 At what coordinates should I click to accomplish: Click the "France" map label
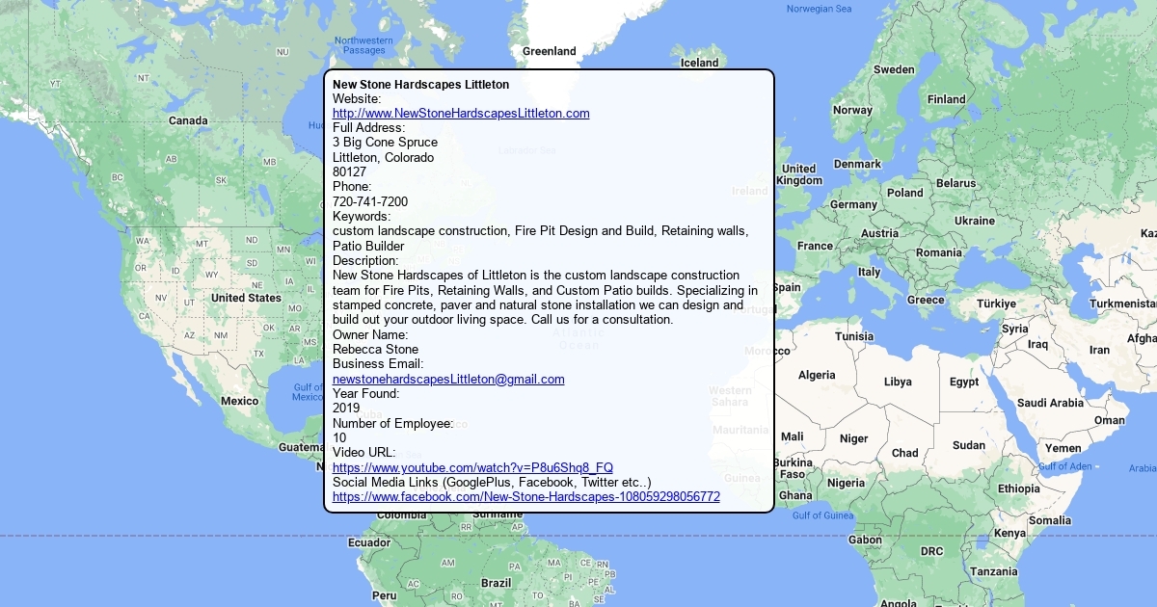pyautogui.click(x=815, y=246)
